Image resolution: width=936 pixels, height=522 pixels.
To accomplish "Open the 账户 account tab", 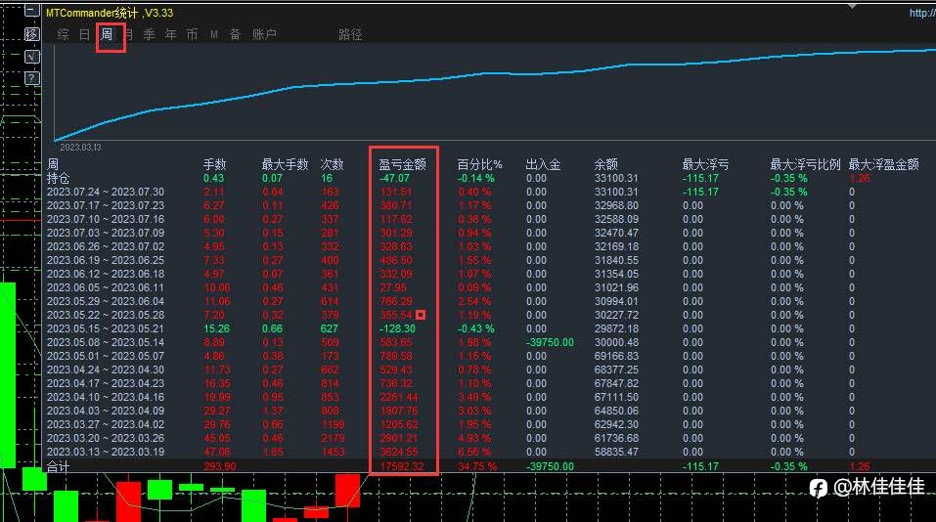I will coord(264,34).
